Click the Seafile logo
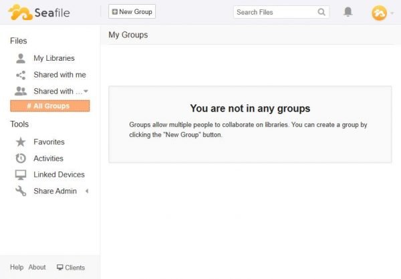This screenshot has height=279, width=401. tap(39, 12)
